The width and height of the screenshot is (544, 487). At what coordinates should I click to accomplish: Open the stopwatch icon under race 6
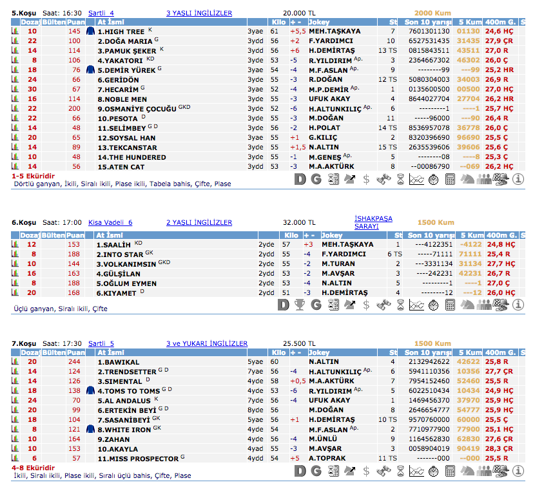[x=433, y=304]
